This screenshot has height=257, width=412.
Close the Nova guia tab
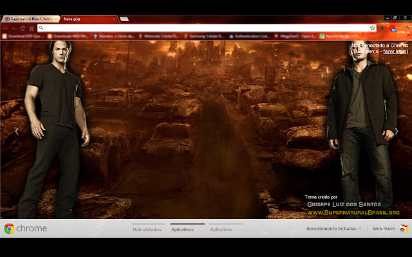point(114,19)
